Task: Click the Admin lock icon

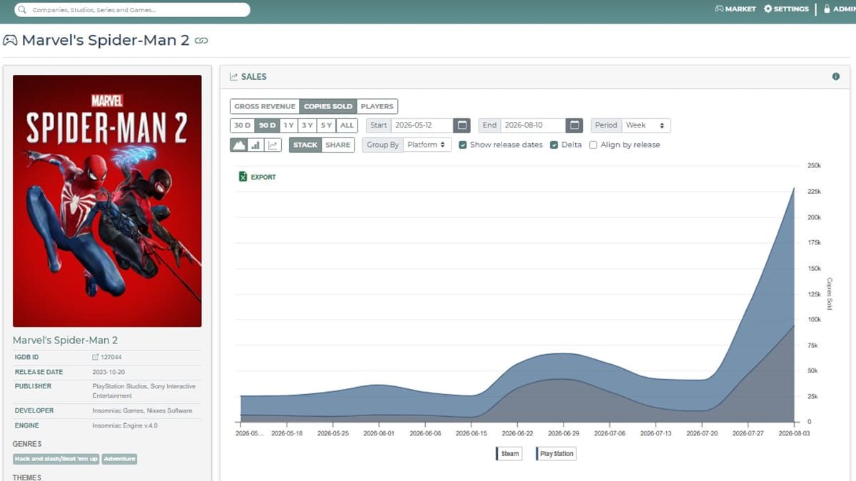Action: click(827, 9)
